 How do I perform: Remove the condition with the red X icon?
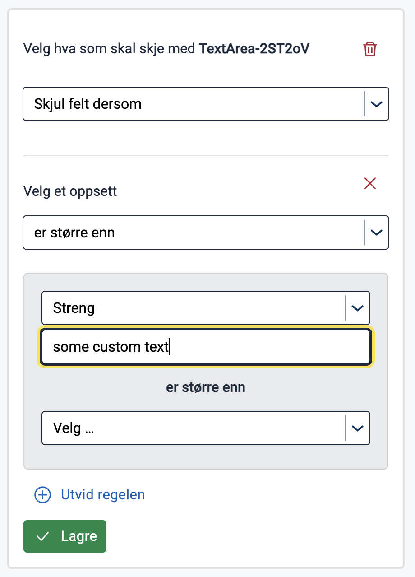pos(370,183)
